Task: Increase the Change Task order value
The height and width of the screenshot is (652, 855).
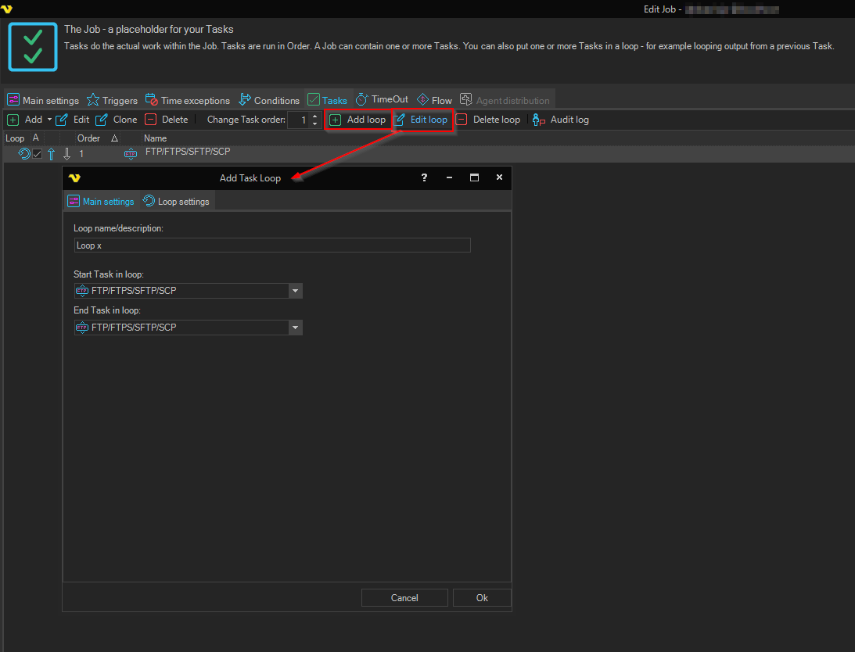Action: [x=314, y=116]
